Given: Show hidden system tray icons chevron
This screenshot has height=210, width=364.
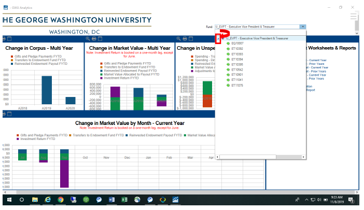Looking at the screenshot, I should pyautogui.click(x=306, y=200).
